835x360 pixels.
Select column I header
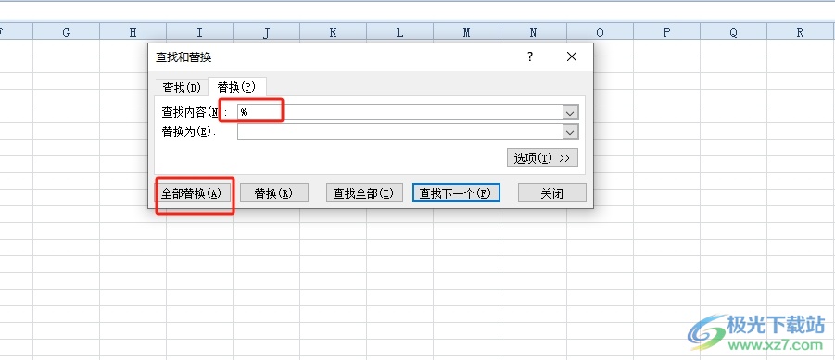199,32
